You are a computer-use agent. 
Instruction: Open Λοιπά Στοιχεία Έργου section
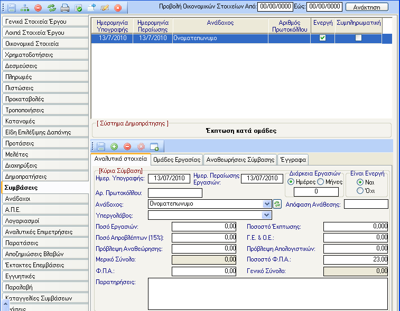pos(45,33)
